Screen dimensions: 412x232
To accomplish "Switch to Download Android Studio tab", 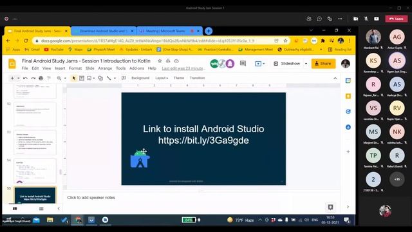I will click(x=103, y=31).
